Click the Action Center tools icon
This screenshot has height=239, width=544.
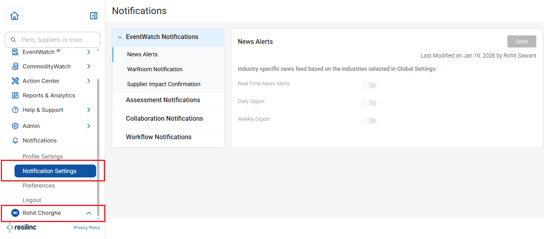click(15, 81)
